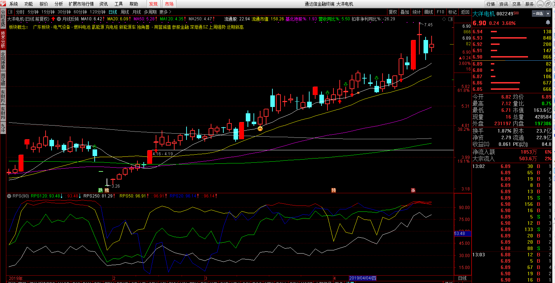Viewport: 555px width, 283px height.
Task: Open main chart indicator dropdown near 月线反转
Action: (59, 19)
